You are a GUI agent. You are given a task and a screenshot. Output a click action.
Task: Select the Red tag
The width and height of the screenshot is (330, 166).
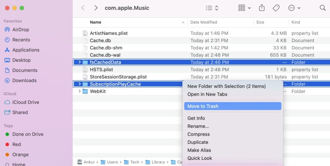click(x=13, y=144)
